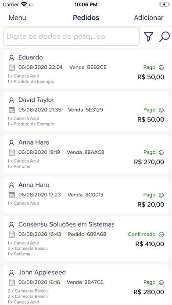Tap the battery icon in status bar

coord(165,4)
